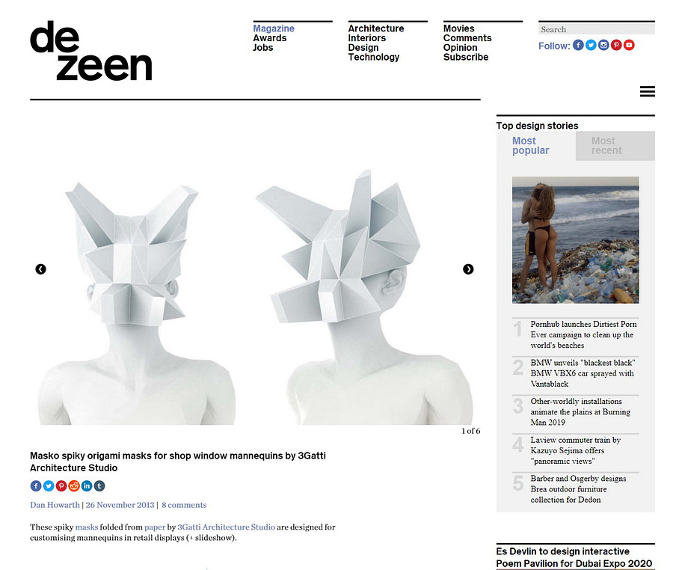Go to previous slideshow image arrow

[x=41, y=269]
